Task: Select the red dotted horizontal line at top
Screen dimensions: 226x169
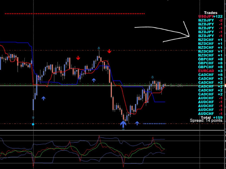Action: tap(74, 14)
